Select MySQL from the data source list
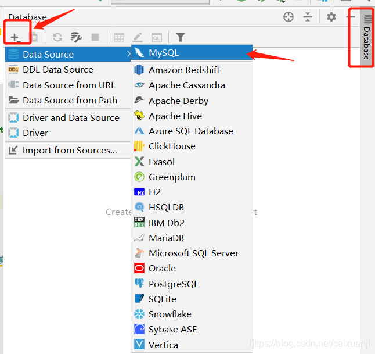375x354 pixels. point(192,52)
